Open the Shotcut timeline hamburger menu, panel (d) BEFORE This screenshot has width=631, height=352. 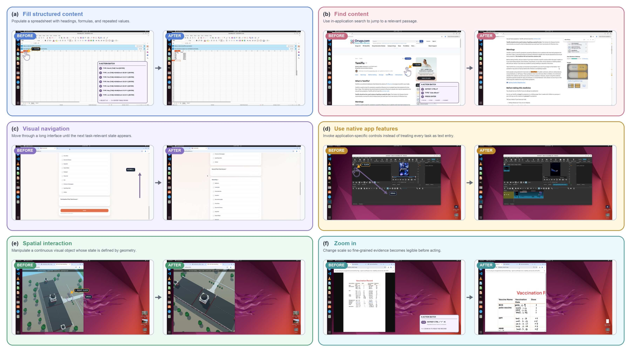click(353, 188)
